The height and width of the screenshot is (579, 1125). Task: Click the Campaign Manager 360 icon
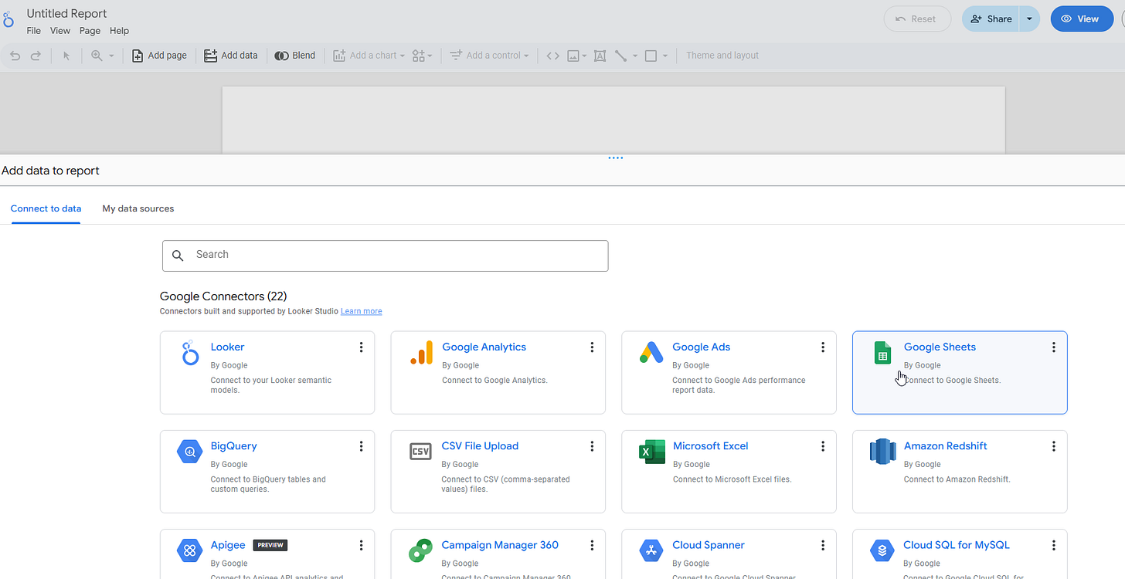[420, 550]
